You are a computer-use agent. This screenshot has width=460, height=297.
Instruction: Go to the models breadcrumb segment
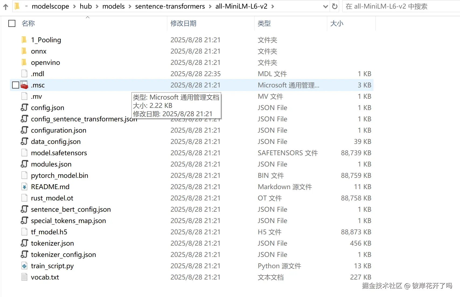pyautogui.click(x=113, y=6)
